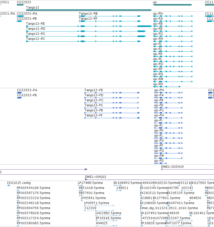Open the GH22882.5prime EST

coord(108,213)
